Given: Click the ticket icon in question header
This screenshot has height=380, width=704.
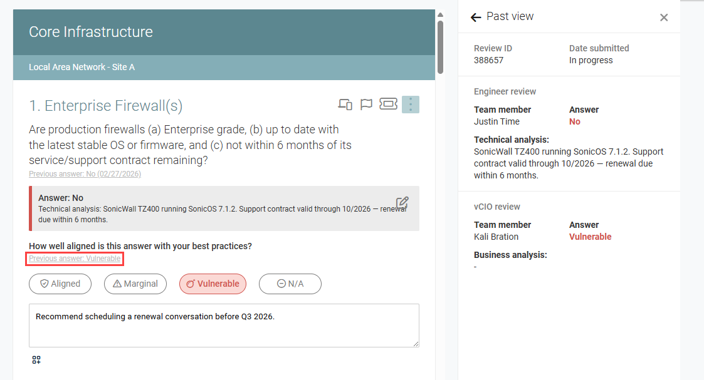Looking at the screenshot, I should point(389,104).
